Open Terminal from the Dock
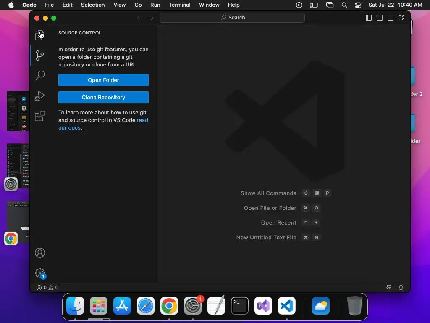 pyautogui.click(x=240, y=306)
